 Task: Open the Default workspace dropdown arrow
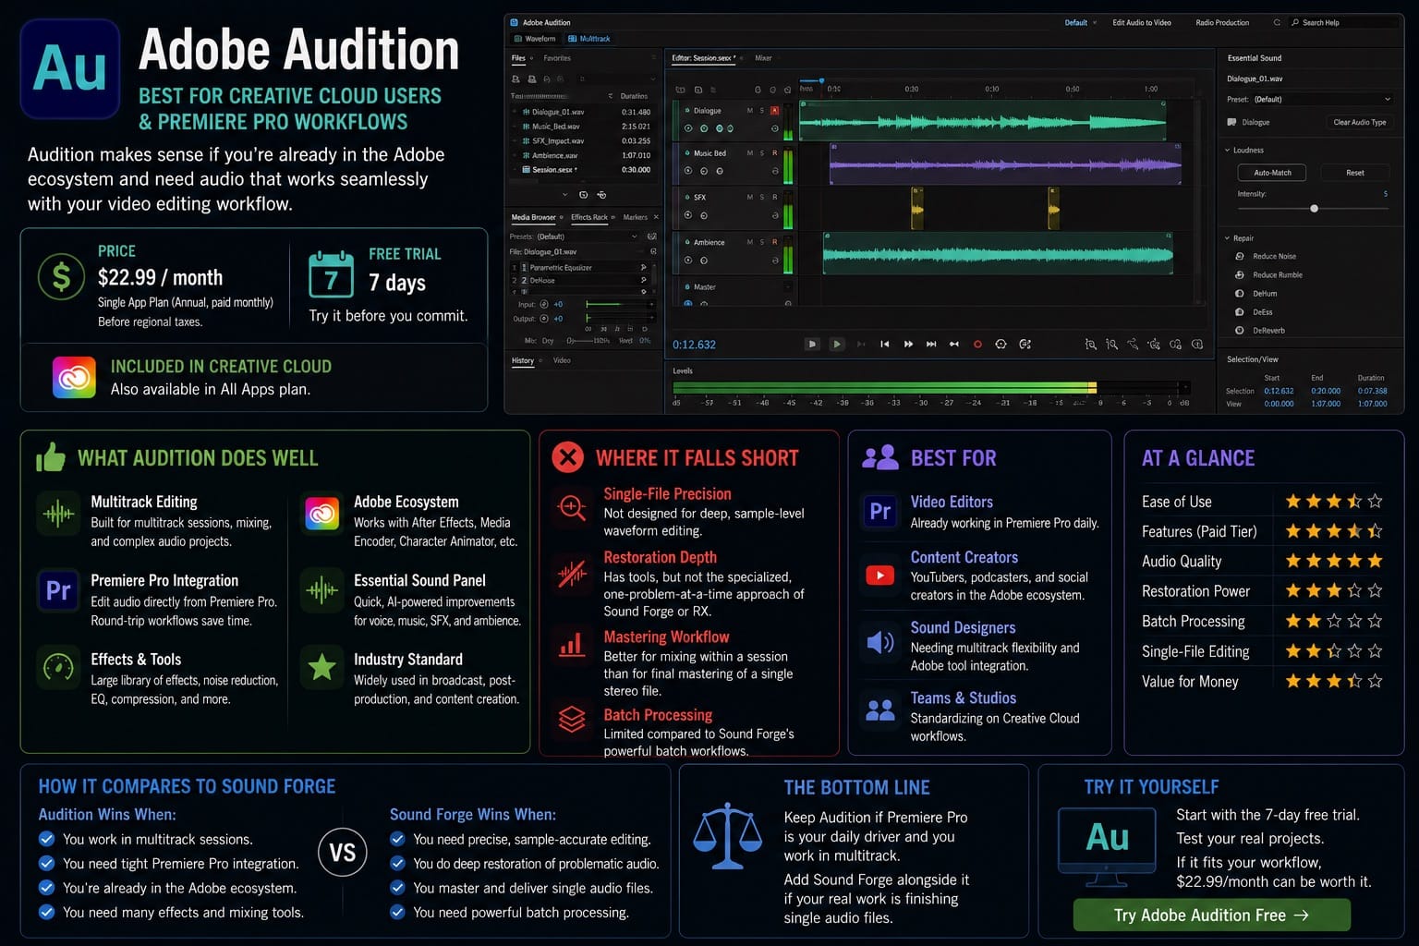click(x=1095, y=22)
